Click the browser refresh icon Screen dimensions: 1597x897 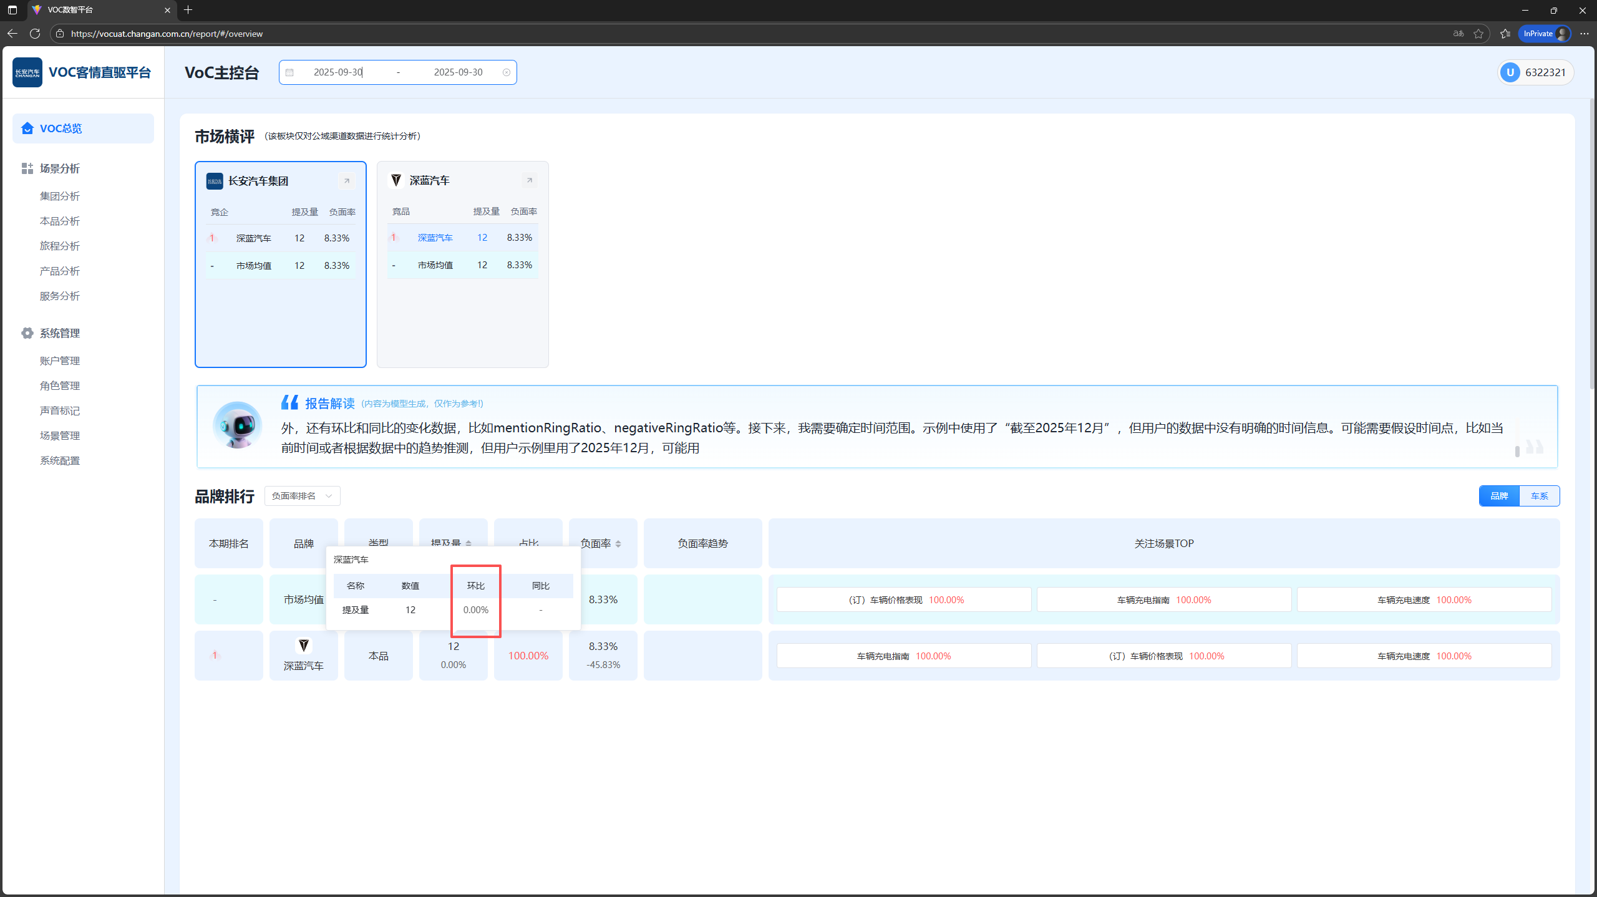(35, 34)
